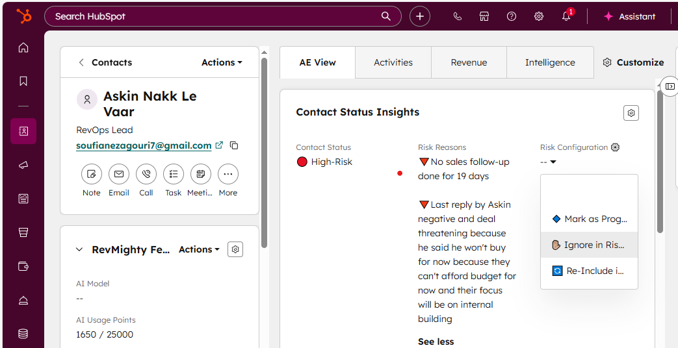The height and width of the screenshot is (348, 678).
Task: Select Re-Include option in dropdown
Action: click(590, 271)
